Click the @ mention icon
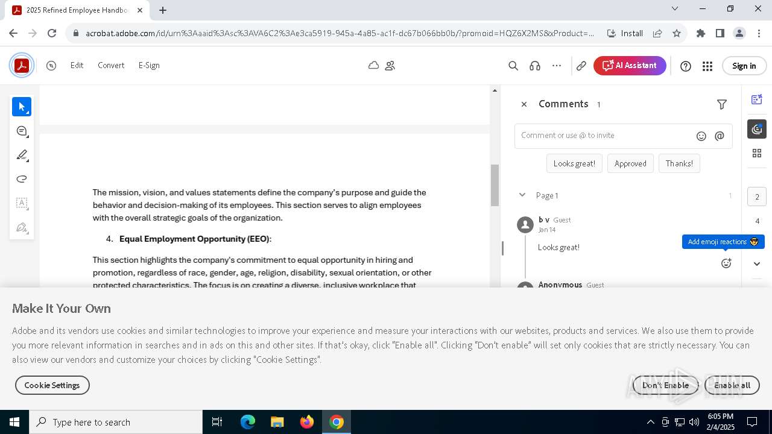This screenshot has height=434, width=772. coord(720,136)
